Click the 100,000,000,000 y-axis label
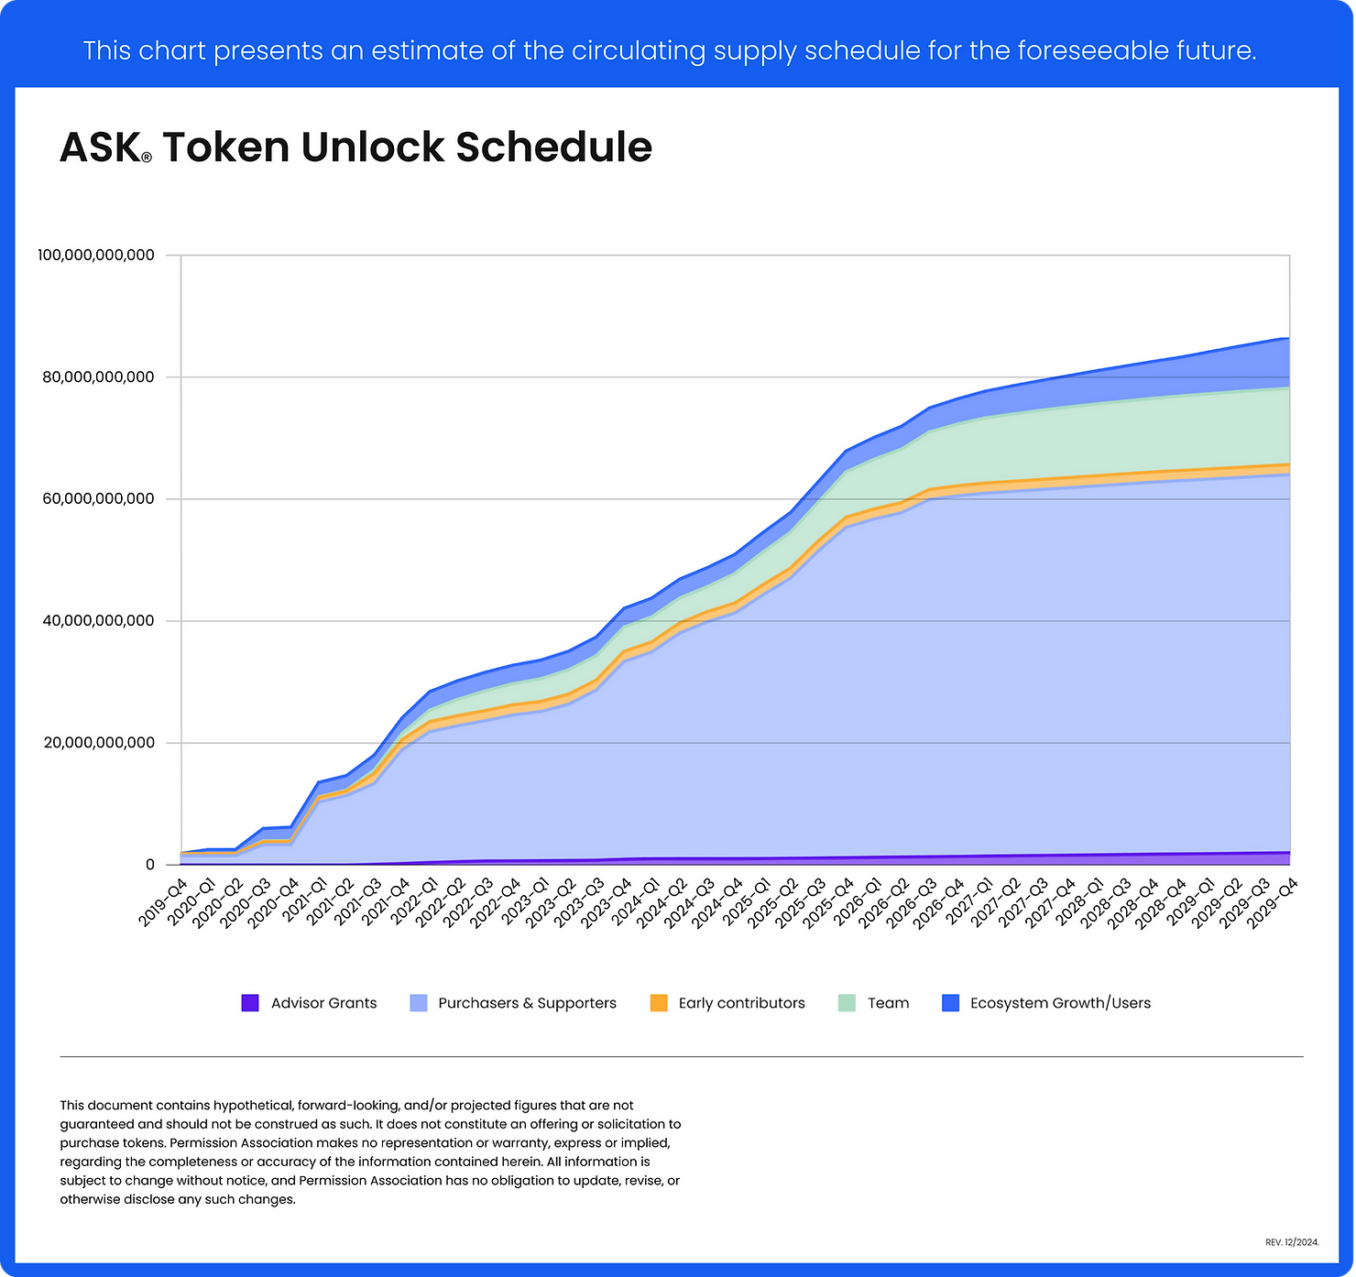 click(95, 255)
